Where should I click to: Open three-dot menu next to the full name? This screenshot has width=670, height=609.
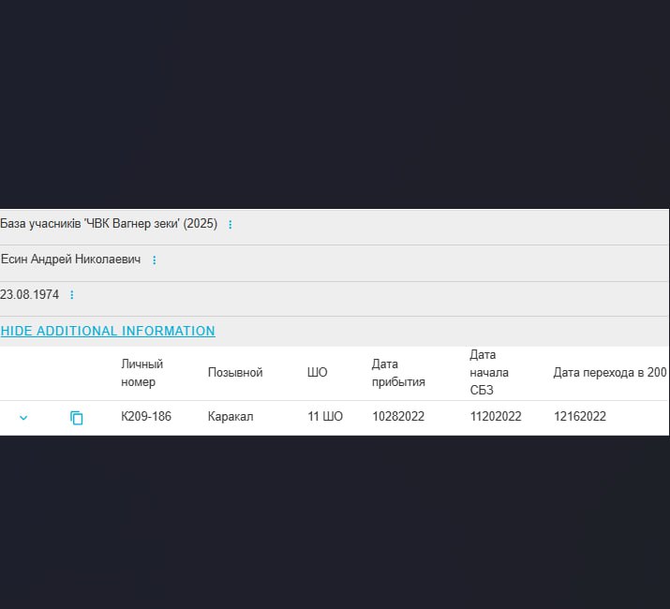(x=155, y=260)
